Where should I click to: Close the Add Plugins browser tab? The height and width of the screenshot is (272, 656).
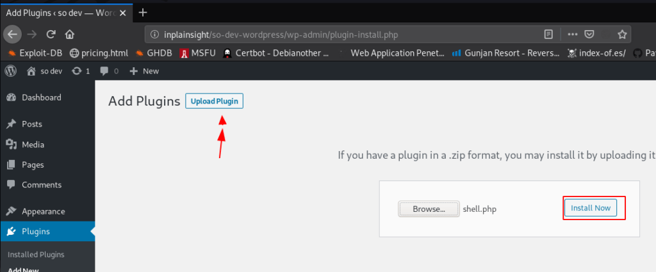coord(123,13)
